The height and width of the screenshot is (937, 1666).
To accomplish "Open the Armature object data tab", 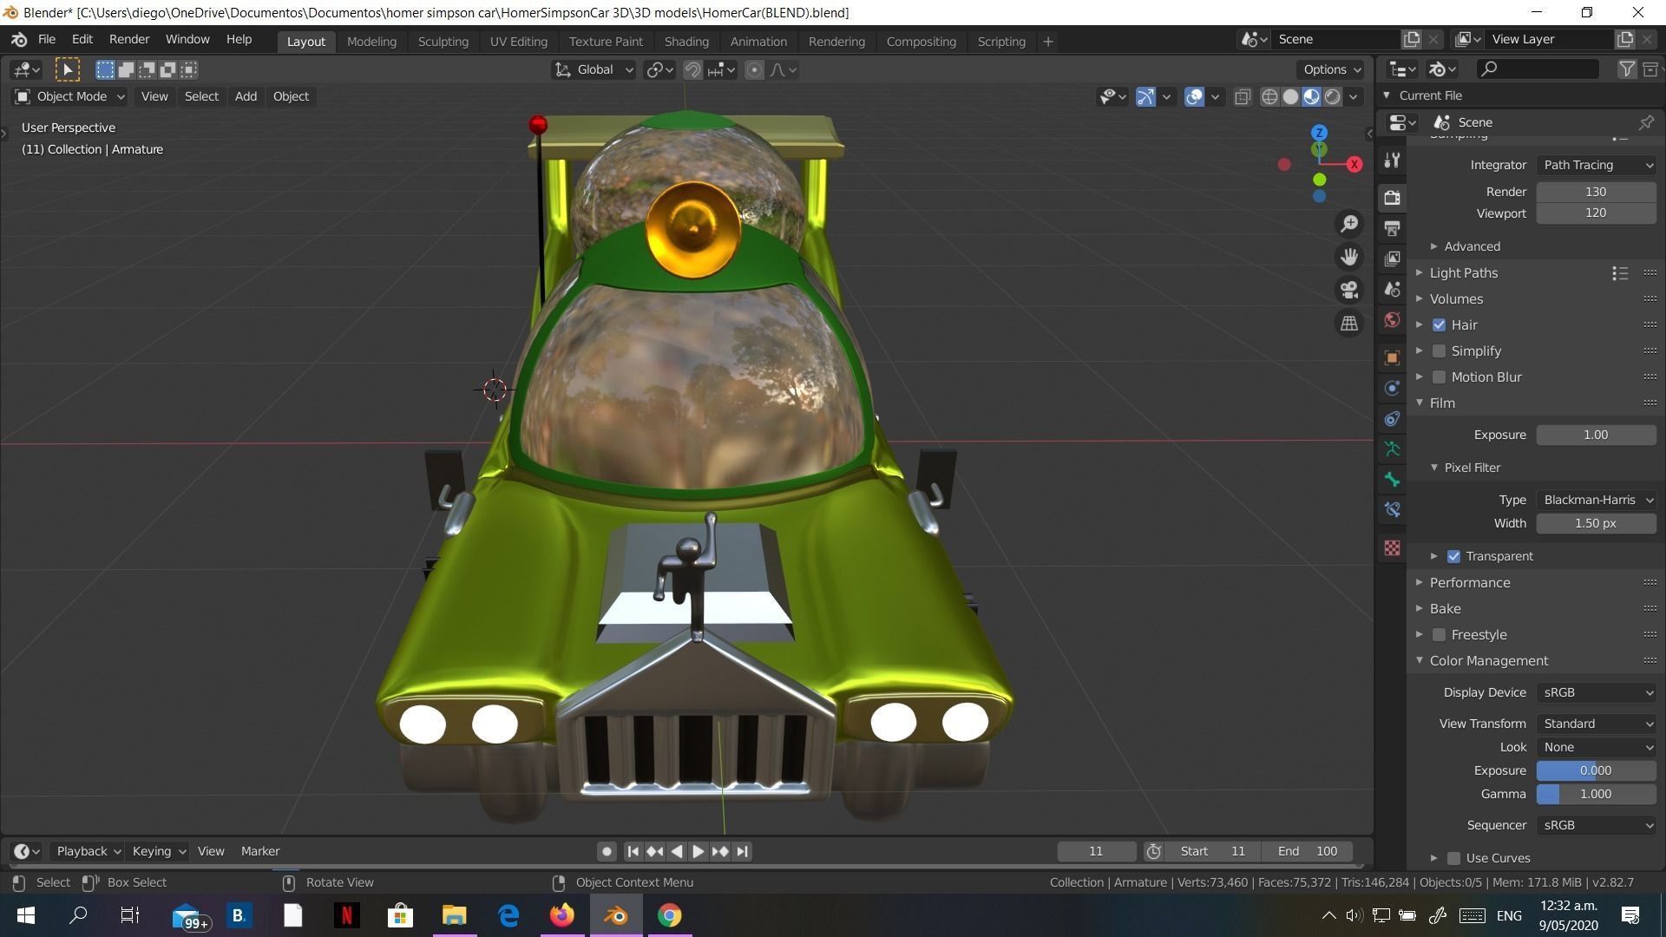I will point(1392,449).
